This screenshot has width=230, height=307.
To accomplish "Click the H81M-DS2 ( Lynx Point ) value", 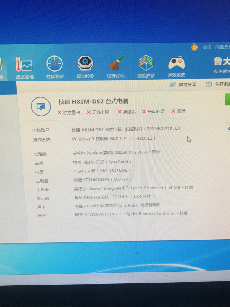I will [x=102, y=162].
